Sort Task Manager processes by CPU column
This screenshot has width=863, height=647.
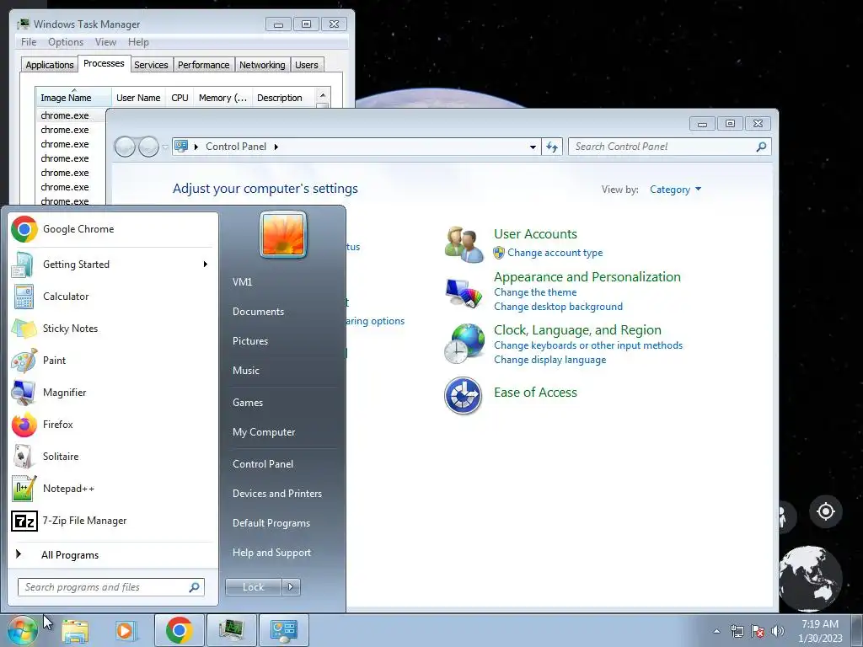point(180,98)
